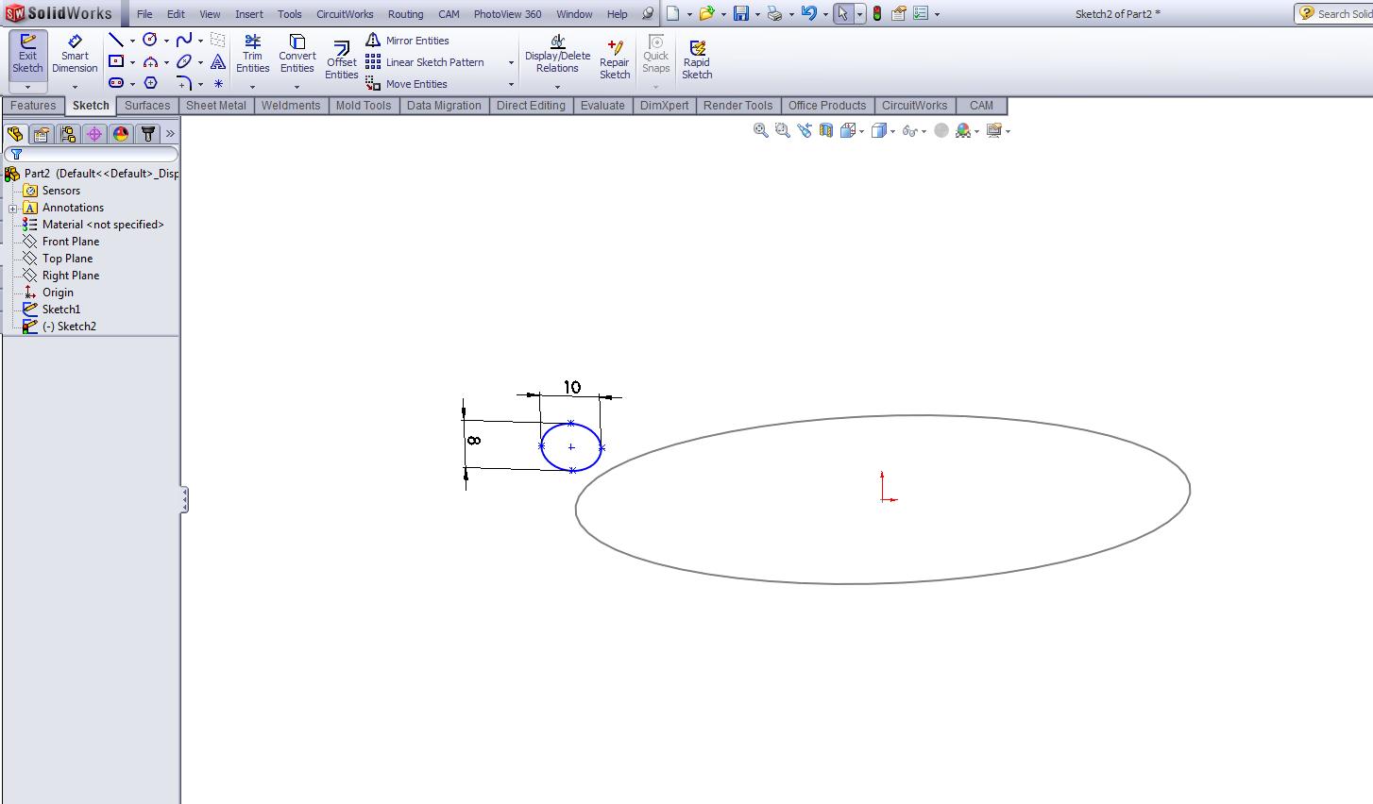
Task: Toggle Section View icon
Action: pos(826,131)
